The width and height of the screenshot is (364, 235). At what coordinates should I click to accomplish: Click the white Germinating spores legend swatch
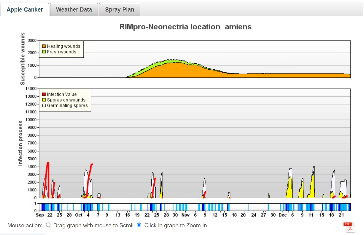coord(44,105)
